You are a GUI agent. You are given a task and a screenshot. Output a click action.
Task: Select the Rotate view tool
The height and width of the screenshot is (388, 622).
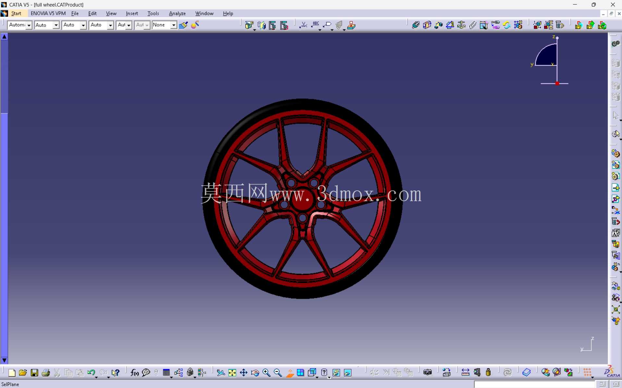[x=255, y=373]
